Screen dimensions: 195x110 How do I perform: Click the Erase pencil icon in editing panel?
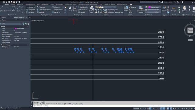(66, 7)
